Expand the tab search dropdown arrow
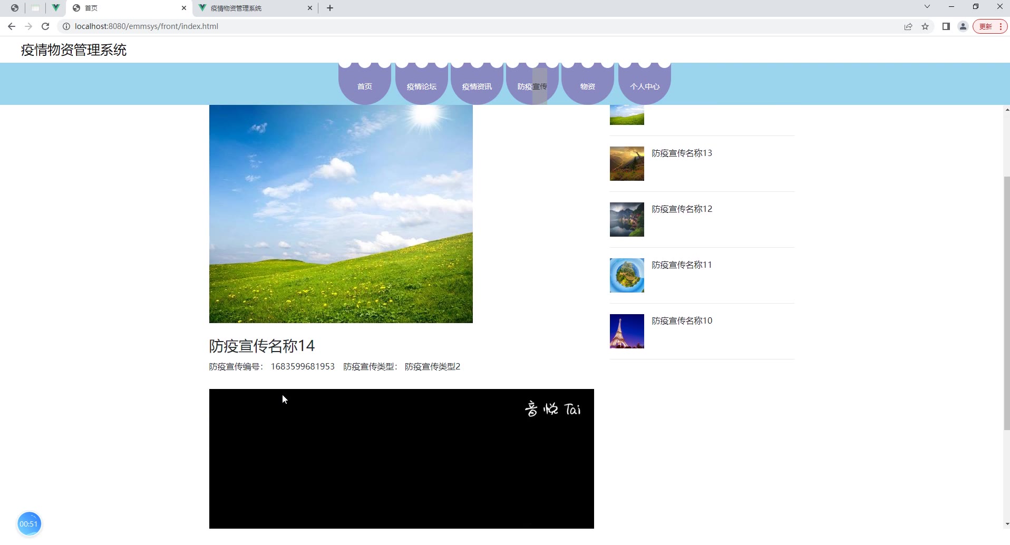The width and height of the screenshot is (1010, 545). 927,7
